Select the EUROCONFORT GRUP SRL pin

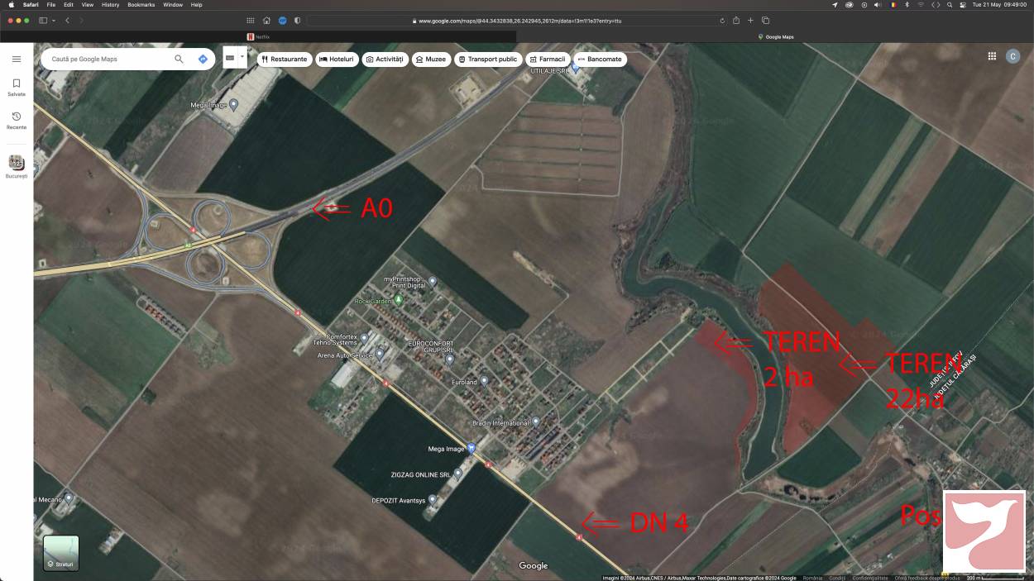coord(449,359)
